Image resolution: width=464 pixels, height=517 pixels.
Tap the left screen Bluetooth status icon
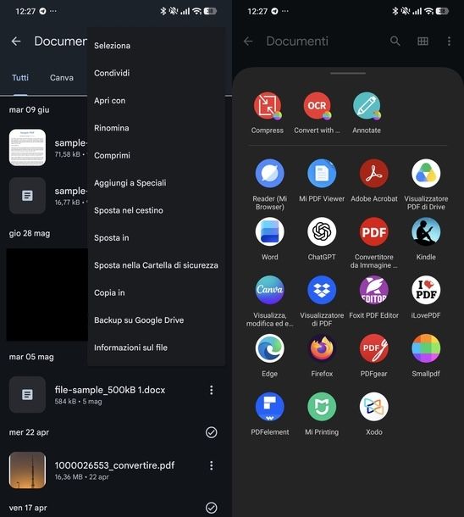163,11
